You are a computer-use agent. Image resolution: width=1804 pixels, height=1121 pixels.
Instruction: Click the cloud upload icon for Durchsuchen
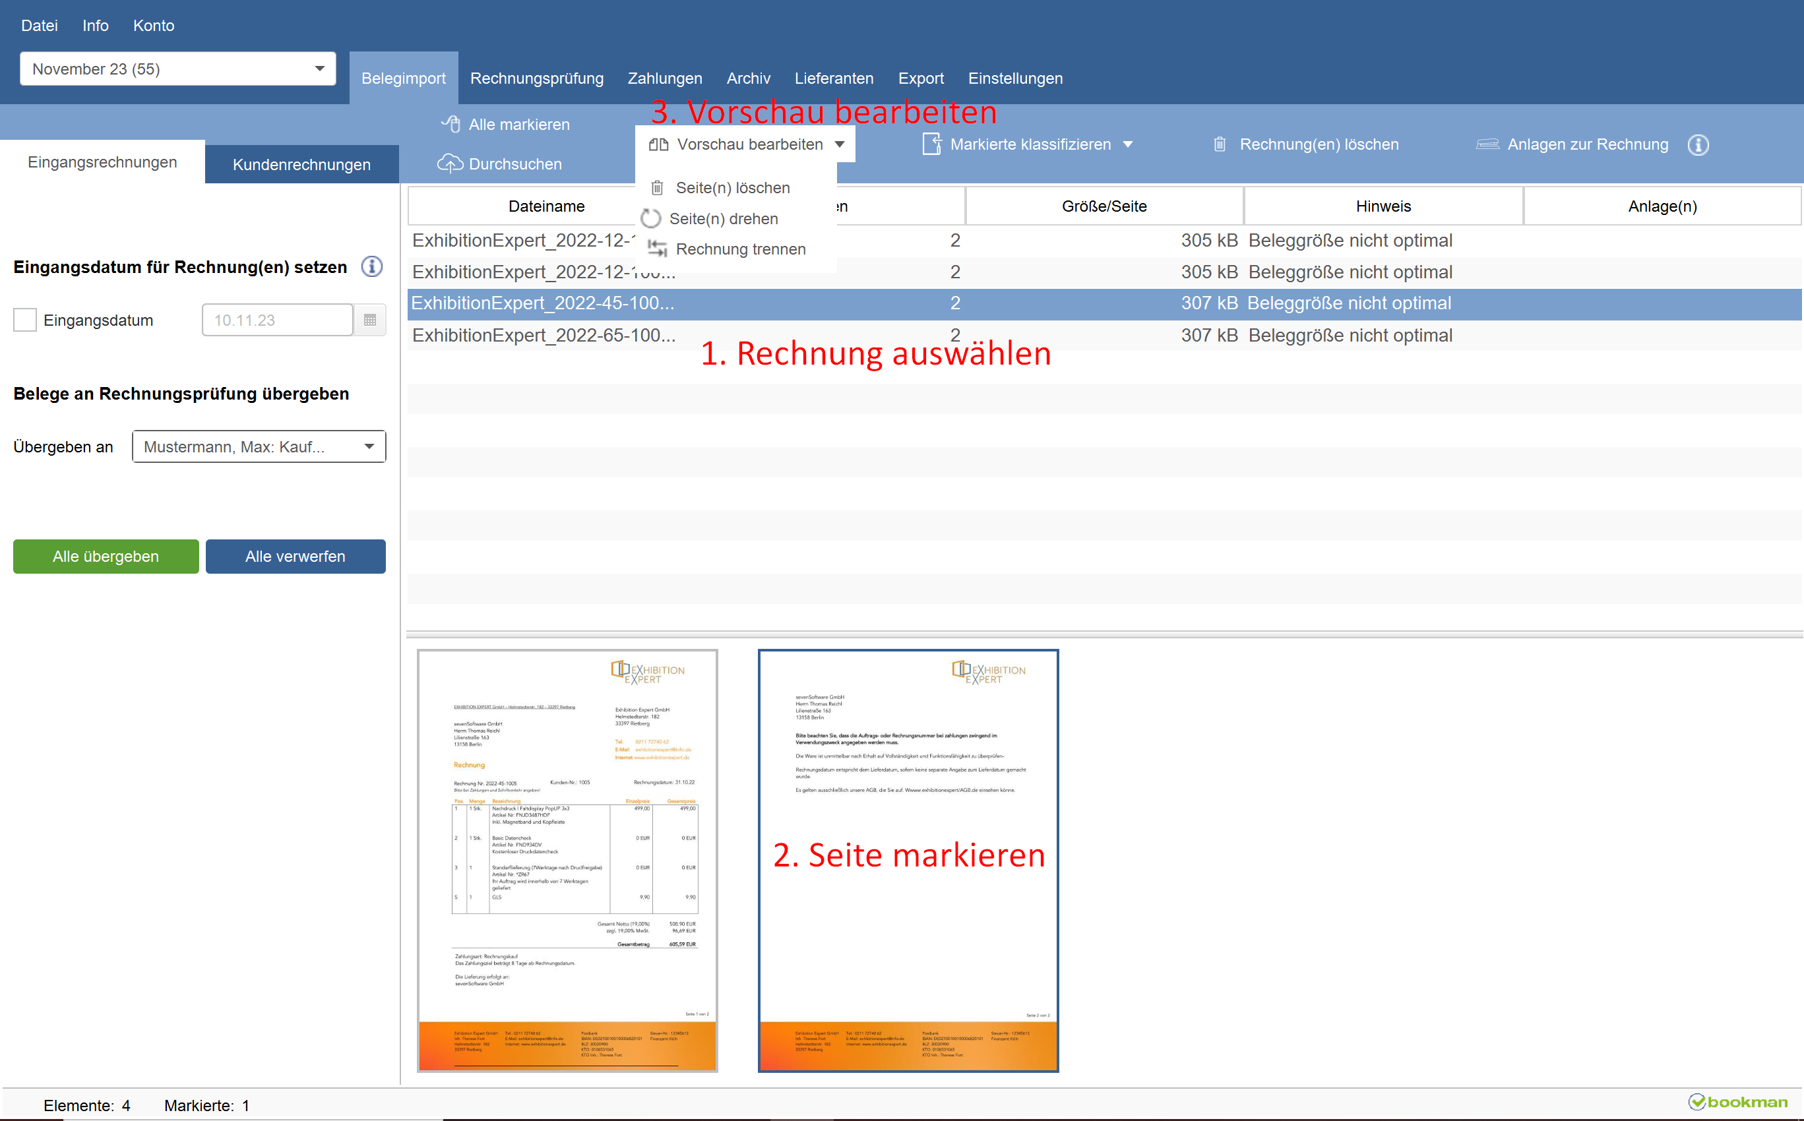[x=450, y=163]
